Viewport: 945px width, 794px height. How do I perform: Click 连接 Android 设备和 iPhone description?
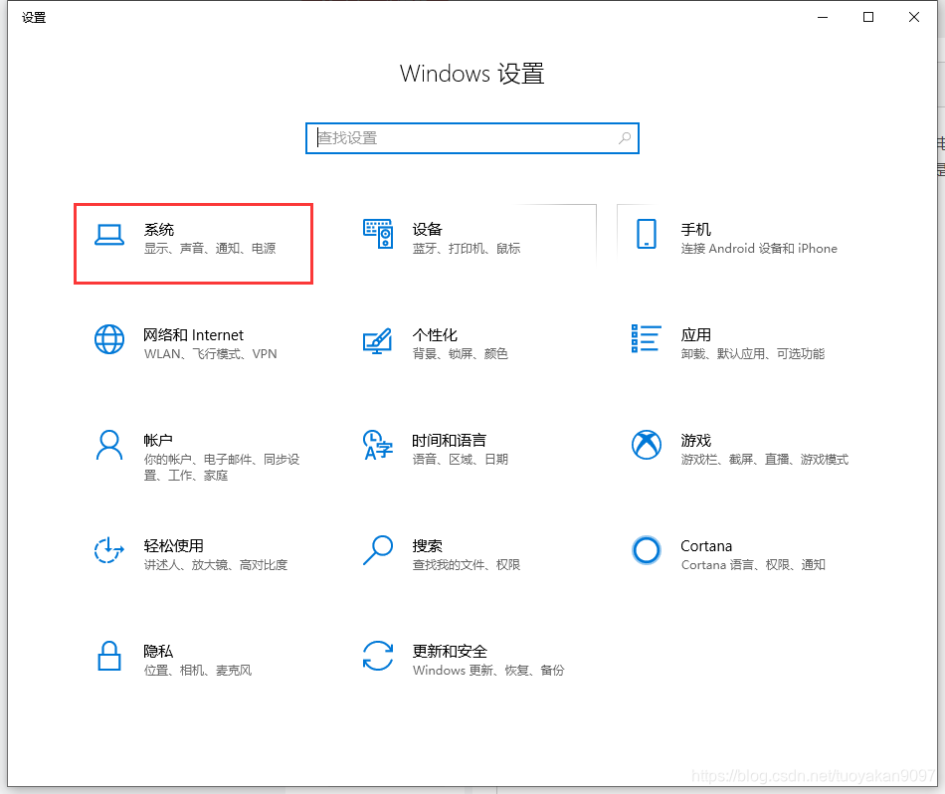(759, 249)
